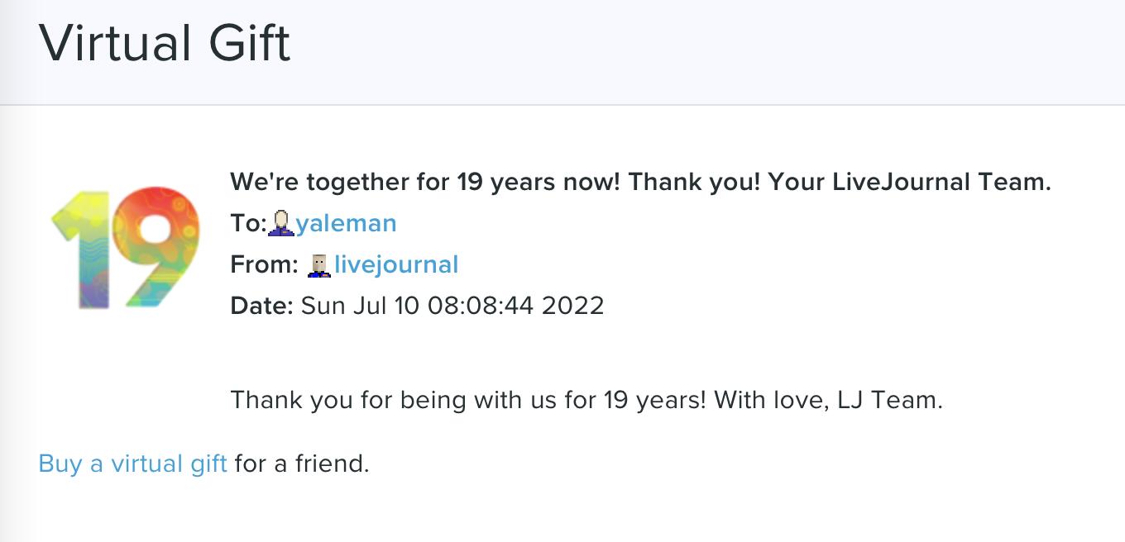Open the recipient profile icon before yaleman
The image size is (1125, 542).
coord(281,222)
